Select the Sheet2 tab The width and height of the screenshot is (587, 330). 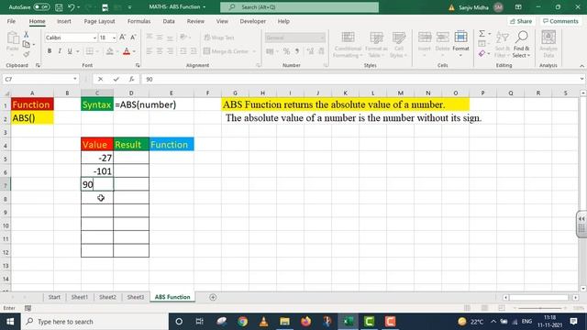coord(107,297)
